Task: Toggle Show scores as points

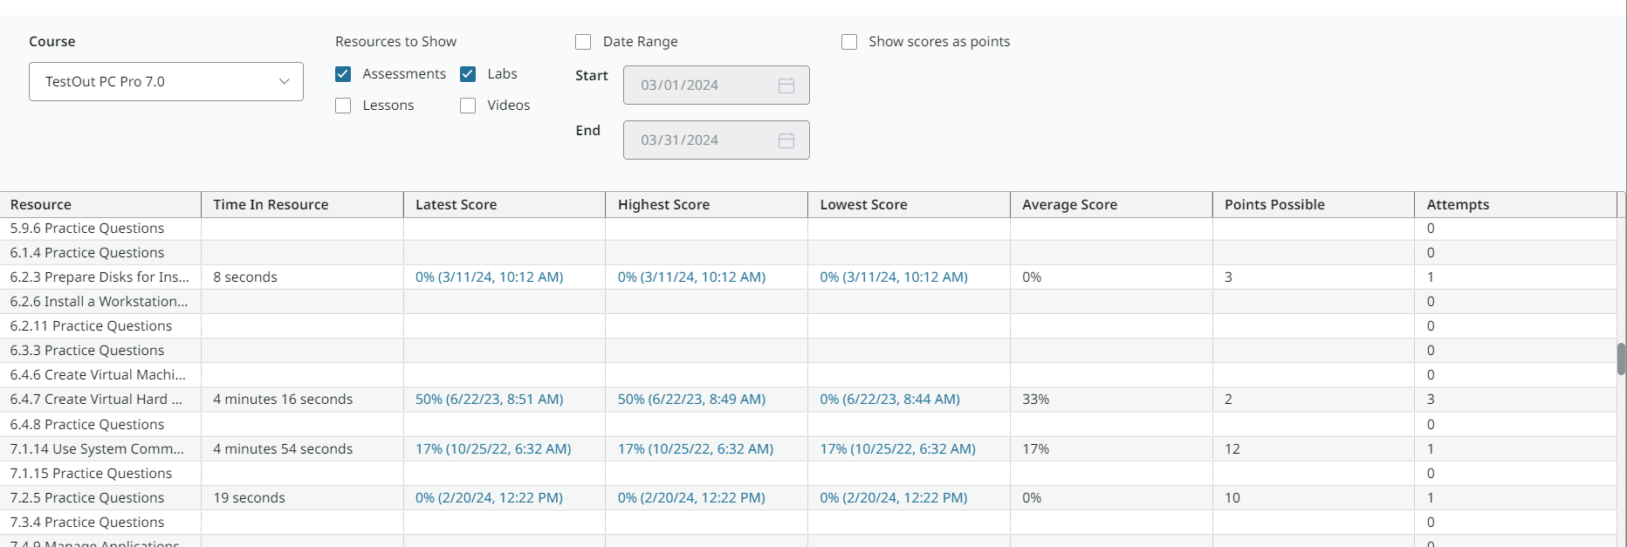Action: tap(848, 42)
